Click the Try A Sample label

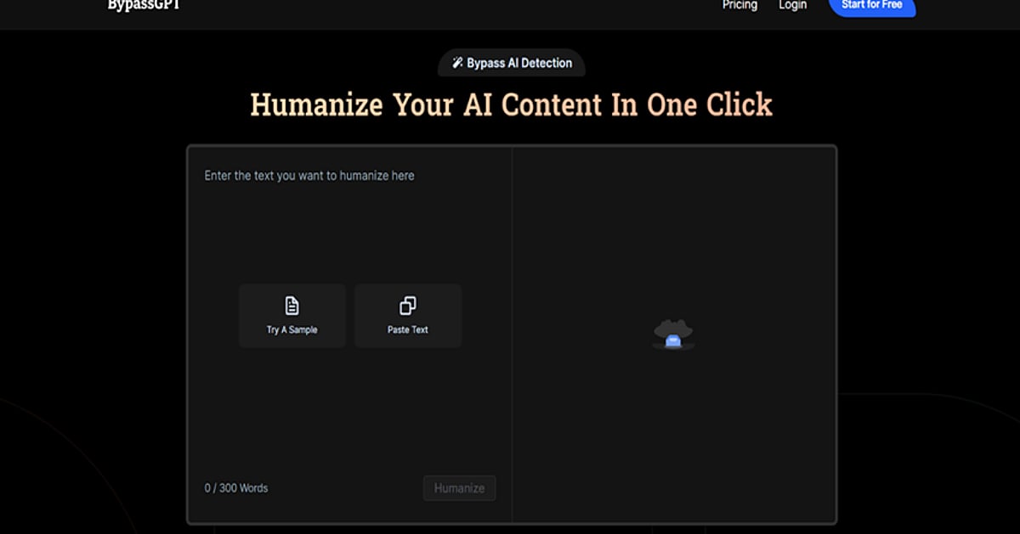tap(292, 329)
